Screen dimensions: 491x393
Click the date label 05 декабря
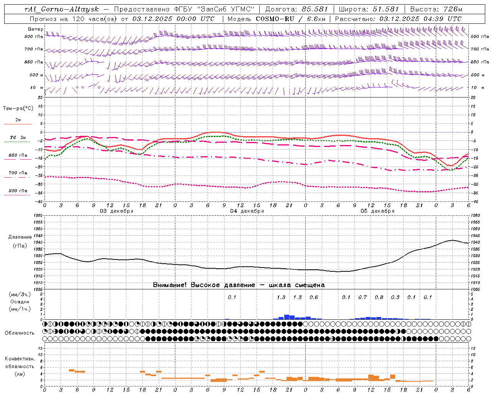[x=377, y=211]
